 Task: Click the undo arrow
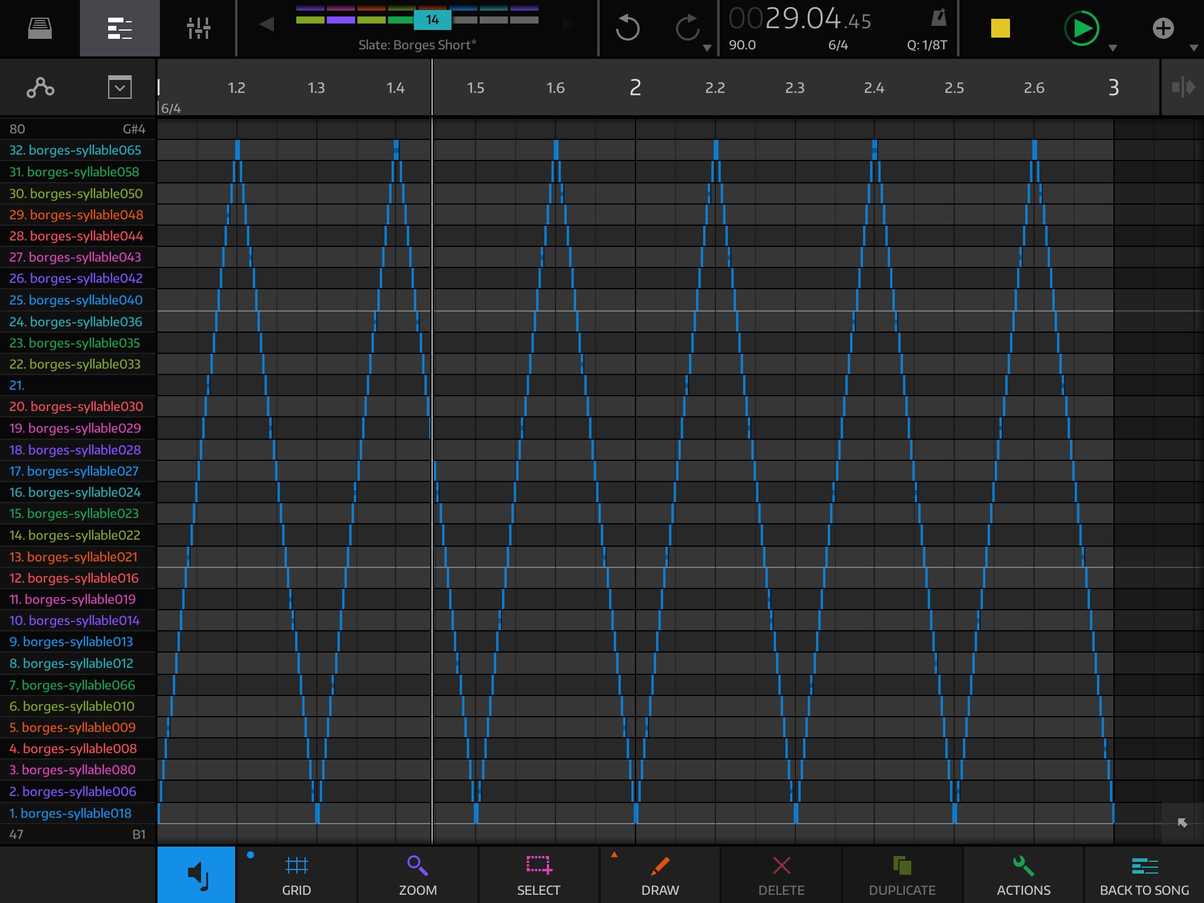click(627, 28)
